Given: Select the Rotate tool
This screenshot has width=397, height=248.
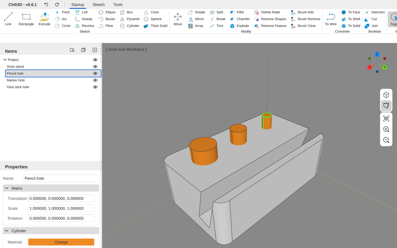Looking at the screenshot, I should 197,12.
